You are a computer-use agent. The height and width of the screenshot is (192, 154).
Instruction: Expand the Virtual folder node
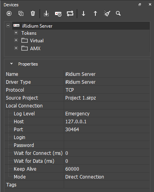[16, 40]
